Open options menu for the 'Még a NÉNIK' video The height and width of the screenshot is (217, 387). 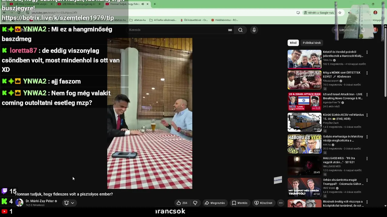367,73
